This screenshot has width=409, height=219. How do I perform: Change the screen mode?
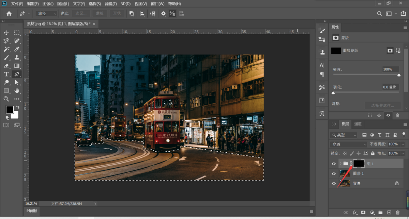coord(17,125)
